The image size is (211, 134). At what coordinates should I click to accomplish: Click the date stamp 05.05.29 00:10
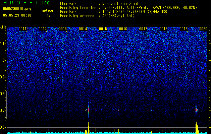(x=17, y=15)
